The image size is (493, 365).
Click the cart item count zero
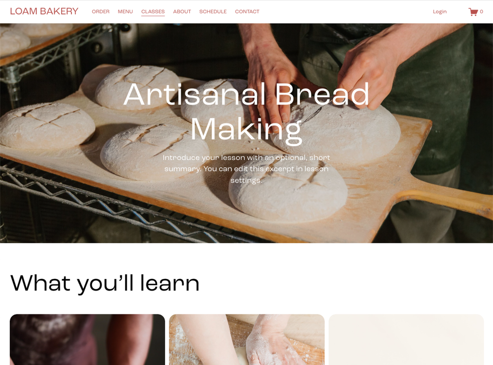(481, 12)
